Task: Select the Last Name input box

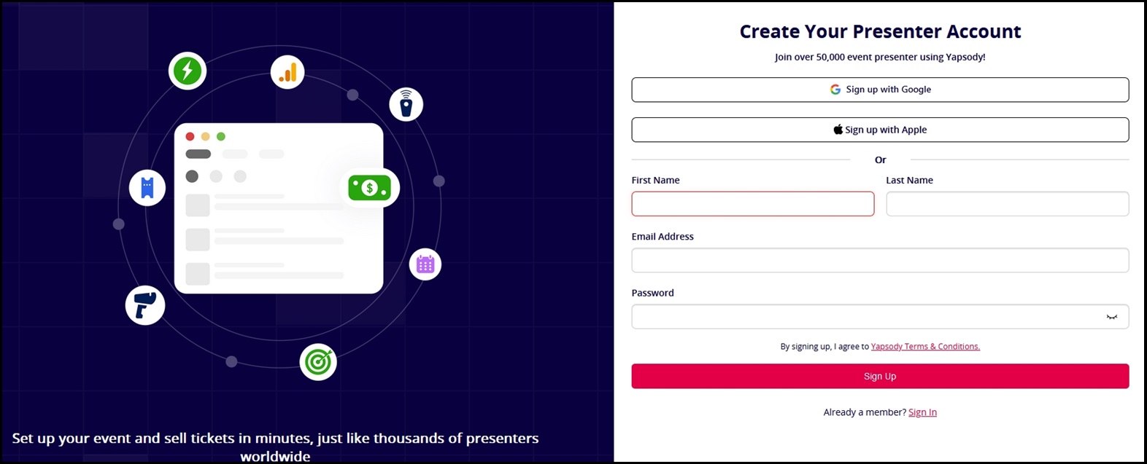Action: (x=1007, y=204)
